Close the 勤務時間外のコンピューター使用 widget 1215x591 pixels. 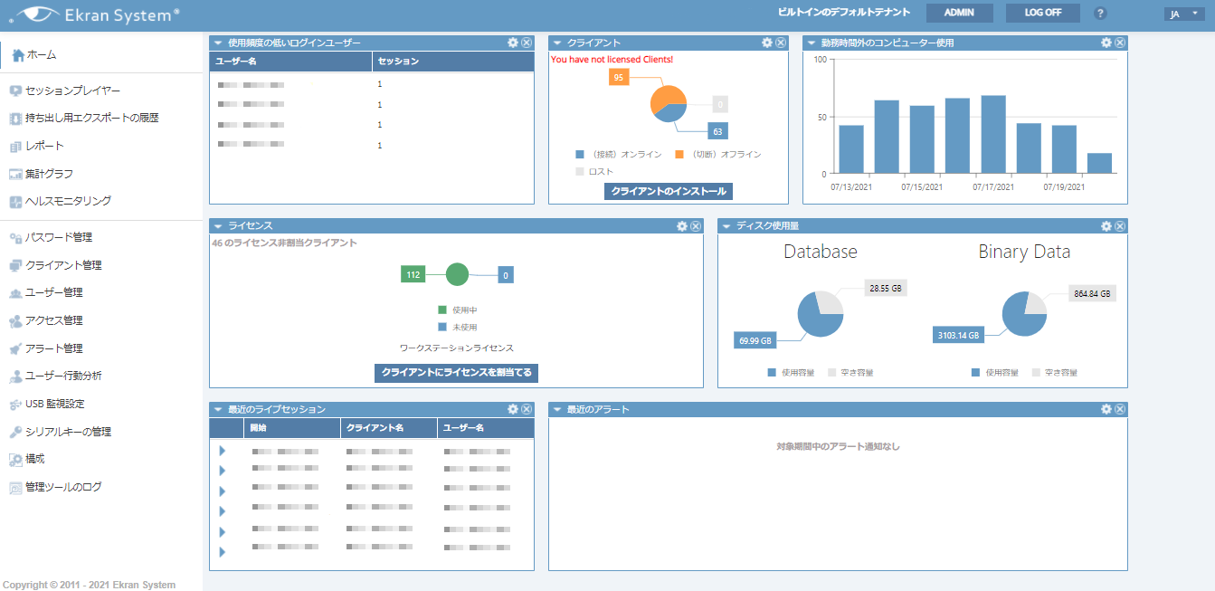coord(1119,43)
